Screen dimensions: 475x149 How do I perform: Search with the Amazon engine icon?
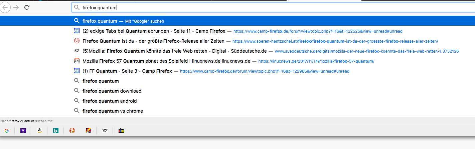[x=39, y=131]
